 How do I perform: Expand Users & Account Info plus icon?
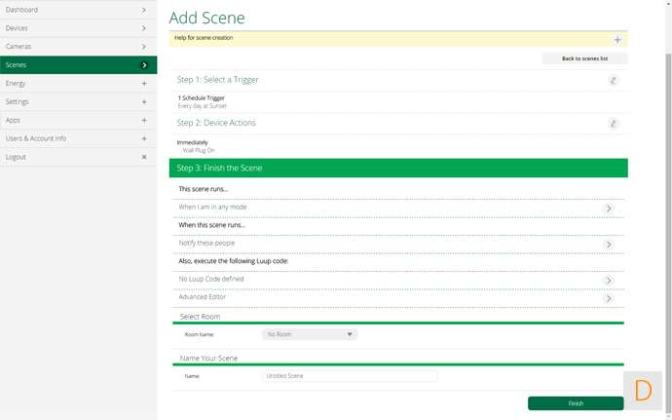(144, 138)
